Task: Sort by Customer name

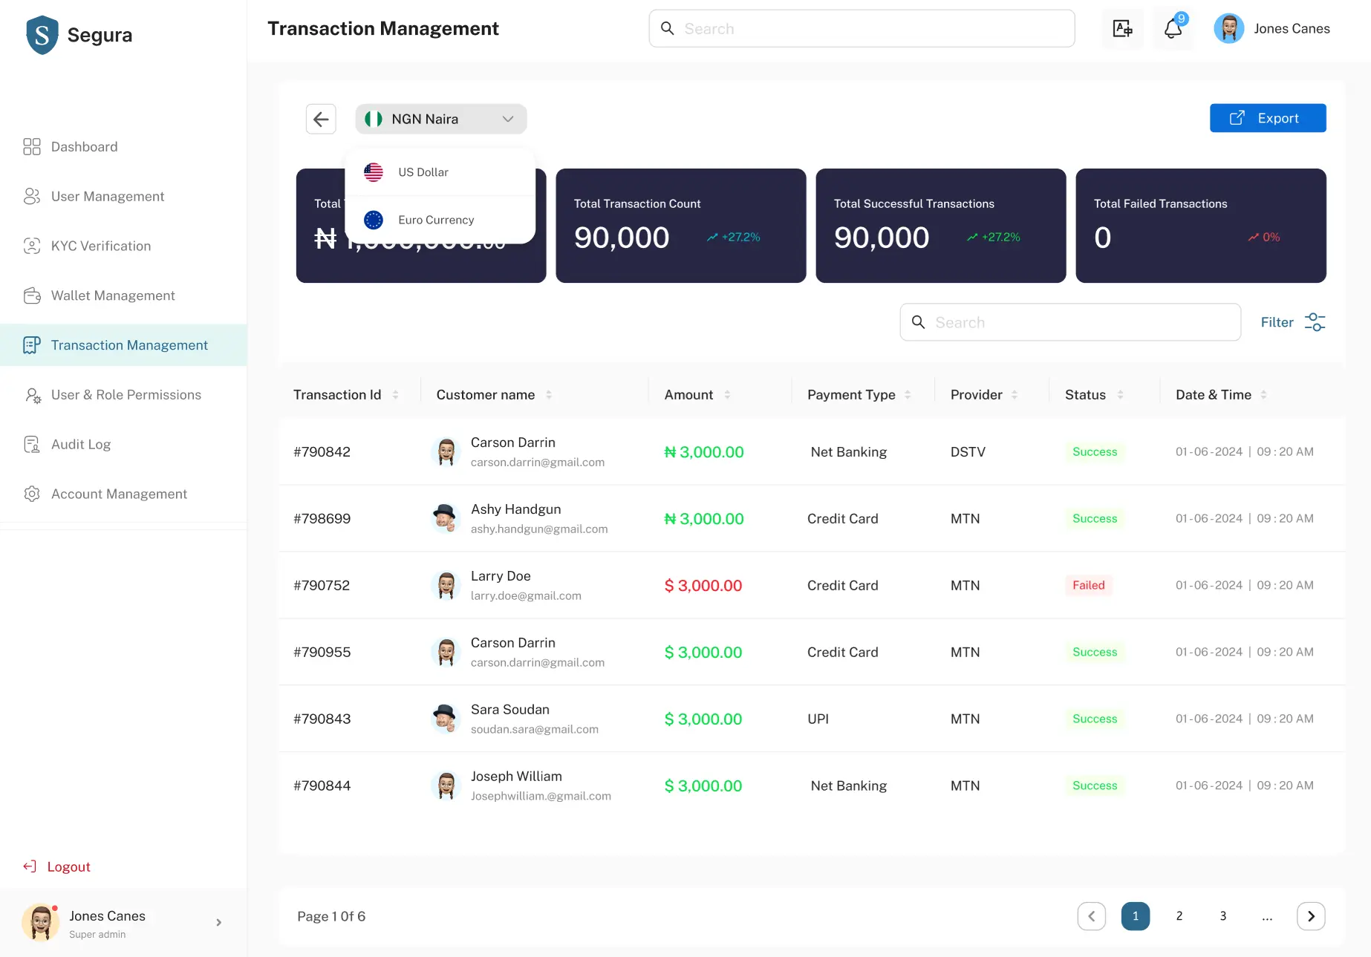Action: (x=549, y=395)
